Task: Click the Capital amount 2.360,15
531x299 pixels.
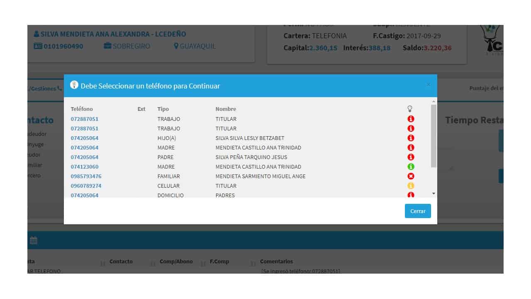Action: [x=323, y=48]
